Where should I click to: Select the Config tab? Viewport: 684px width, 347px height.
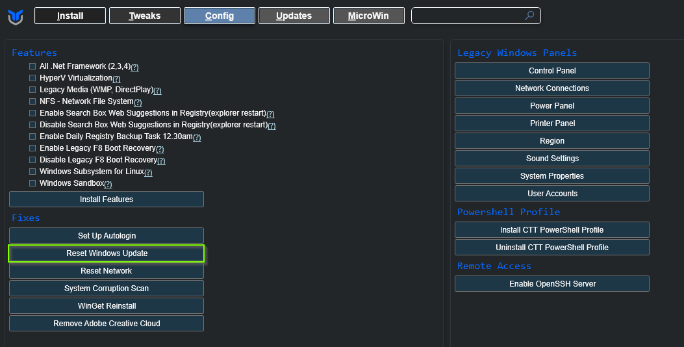[220, 16]
